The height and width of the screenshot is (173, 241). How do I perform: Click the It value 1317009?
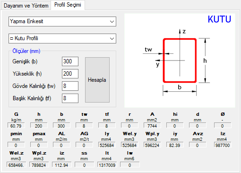[x=107, y=165]
